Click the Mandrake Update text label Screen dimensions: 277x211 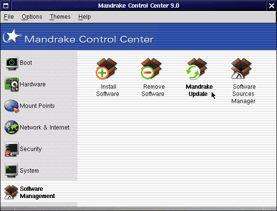pos(199,90)
